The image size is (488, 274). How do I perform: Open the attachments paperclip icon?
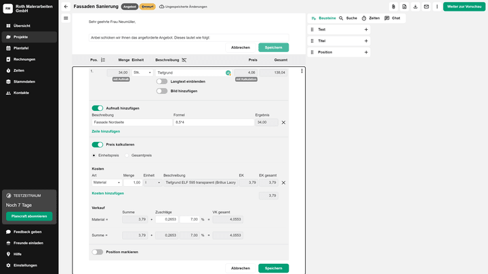click(393, 6)
